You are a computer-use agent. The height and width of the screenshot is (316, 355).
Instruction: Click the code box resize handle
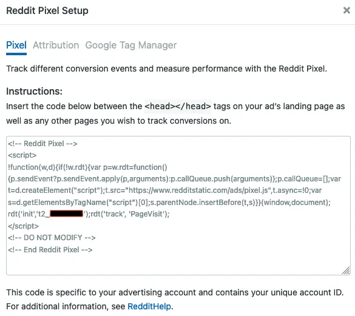coord(346,271)
